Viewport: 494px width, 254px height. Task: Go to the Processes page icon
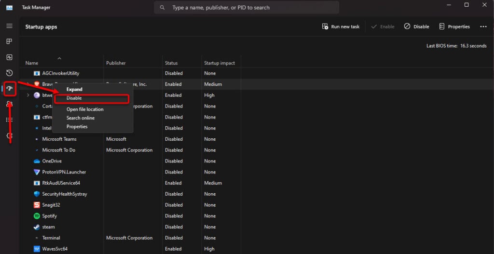point(10,41)
